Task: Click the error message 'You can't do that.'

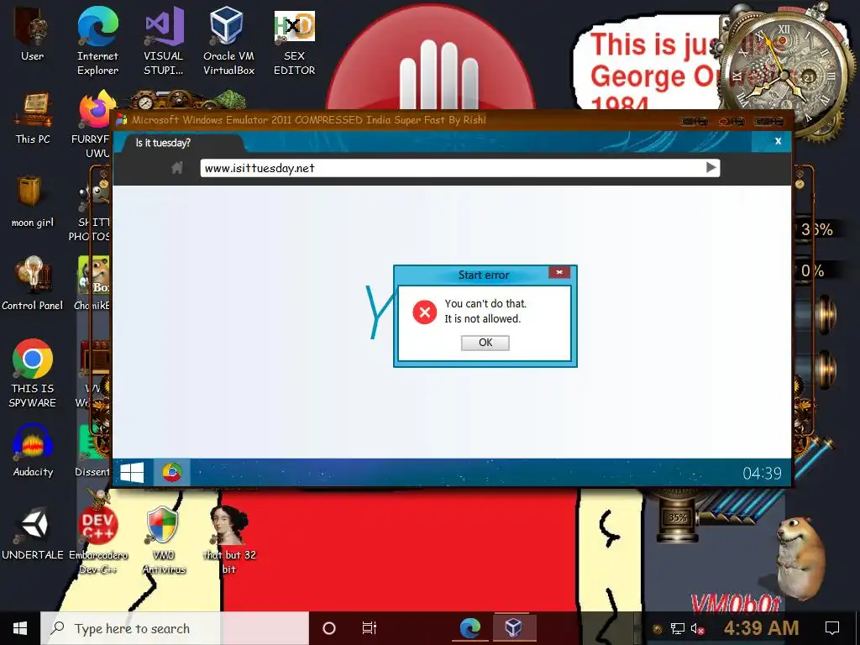Action: (485, 303)
